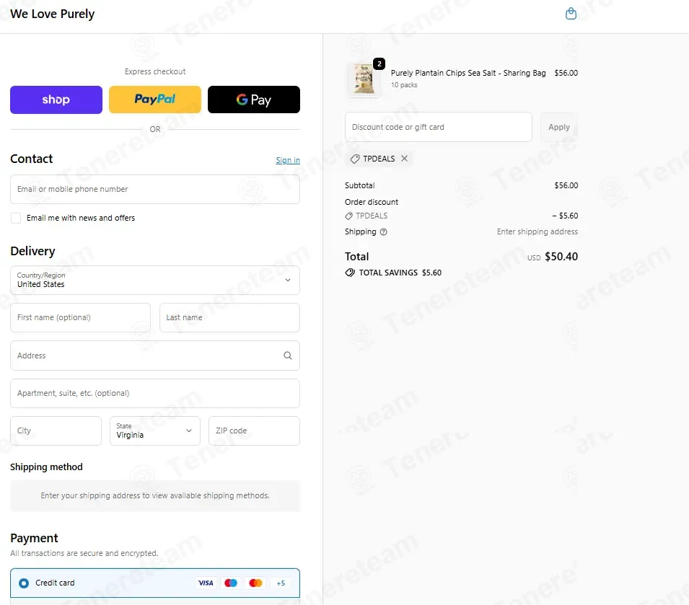The height and width of the screenshot is (605, 689).
Task: Click the 10 packs variant text
Action: (x=404, y=85)
